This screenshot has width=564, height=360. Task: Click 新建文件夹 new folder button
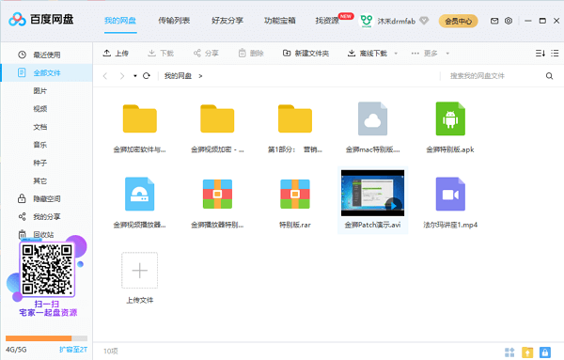(305, 54)
